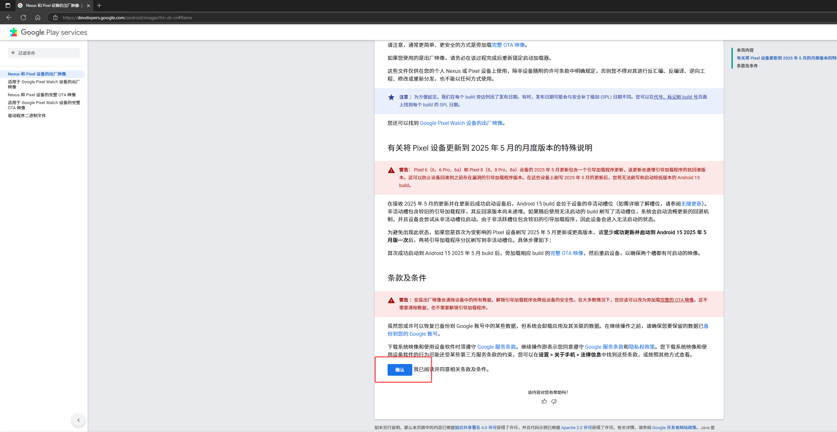
Task: Click the address bar URL
Action: point(127,18)
